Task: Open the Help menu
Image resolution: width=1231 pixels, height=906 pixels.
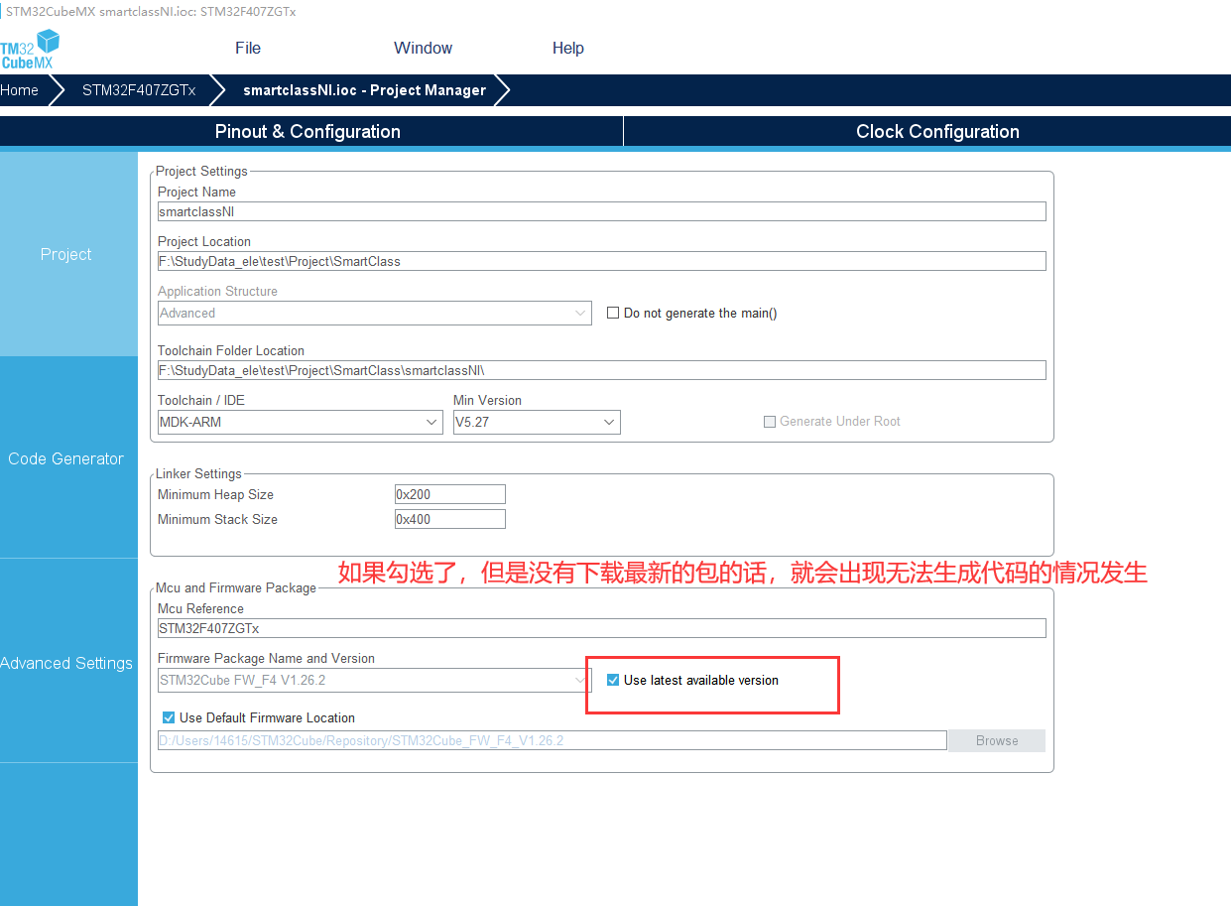Action: pyautogui.click(x=568, y=48)
